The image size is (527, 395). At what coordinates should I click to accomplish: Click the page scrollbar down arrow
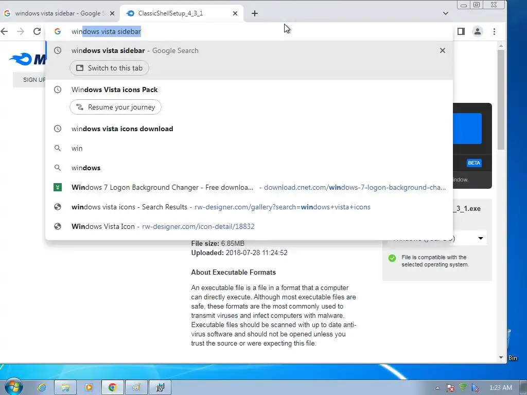tap(501, 358)
